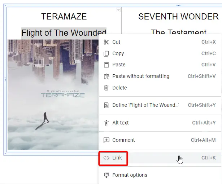The height and width of the screenshot is (184, 222).
Task: Choose Alt text from context menu
Action: pos(160,123)
